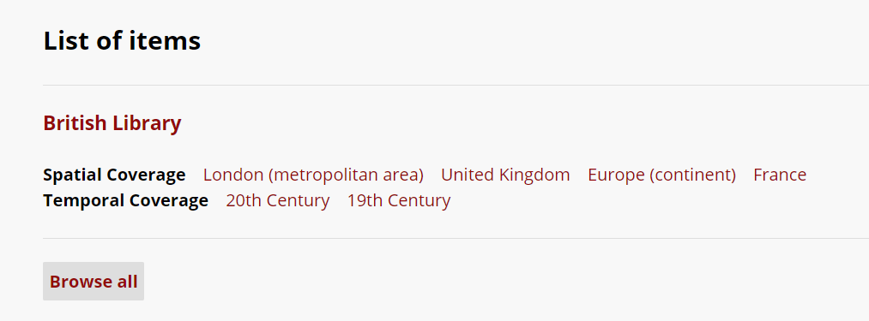Browse all items in the list
The image size is (869, 321).
[x=94, y=281]
